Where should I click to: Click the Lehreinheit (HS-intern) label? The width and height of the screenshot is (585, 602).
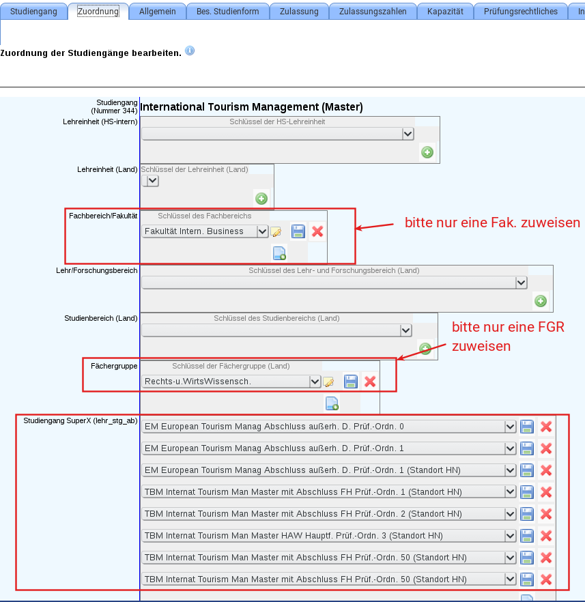100,121
